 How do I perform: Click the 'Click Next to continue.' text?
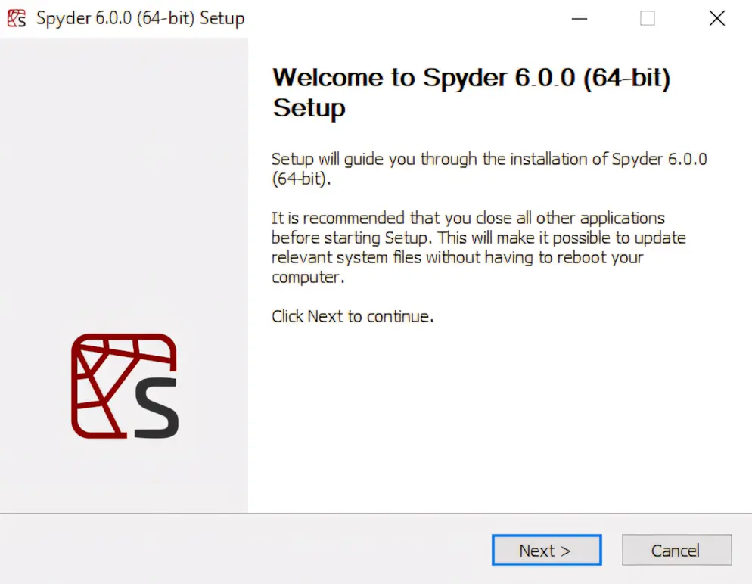point(353,316)
